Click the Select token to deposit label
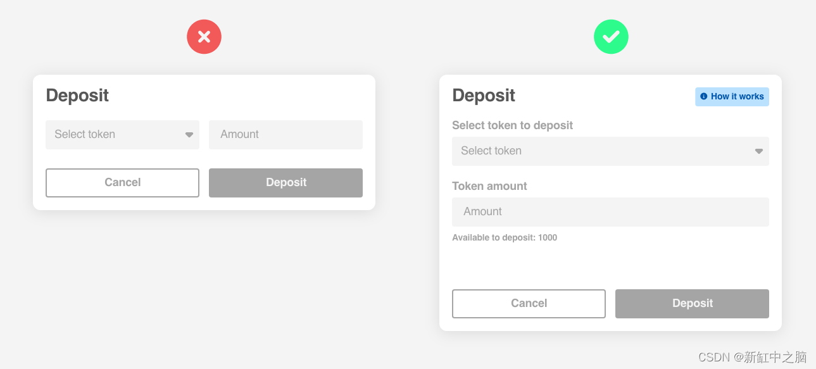This screenshot has height=369, width=816. click(512, 125)
